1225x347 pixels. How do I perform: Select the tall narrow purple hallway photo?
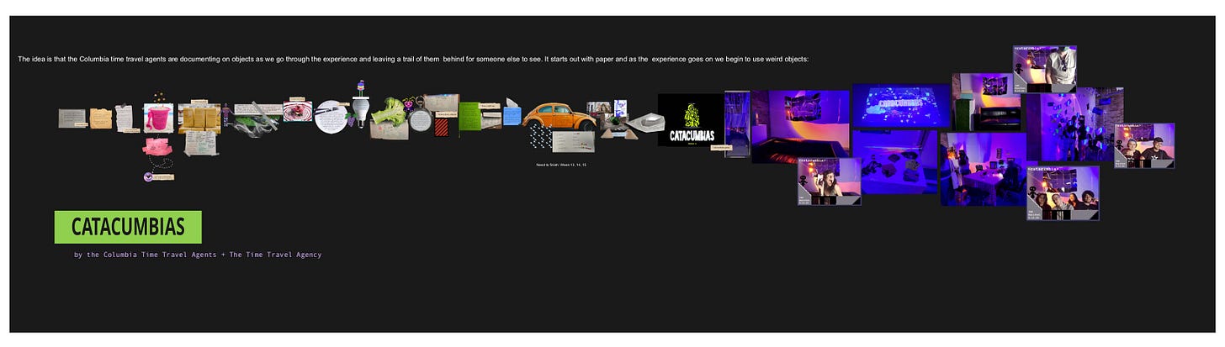(x=737, y=124)
